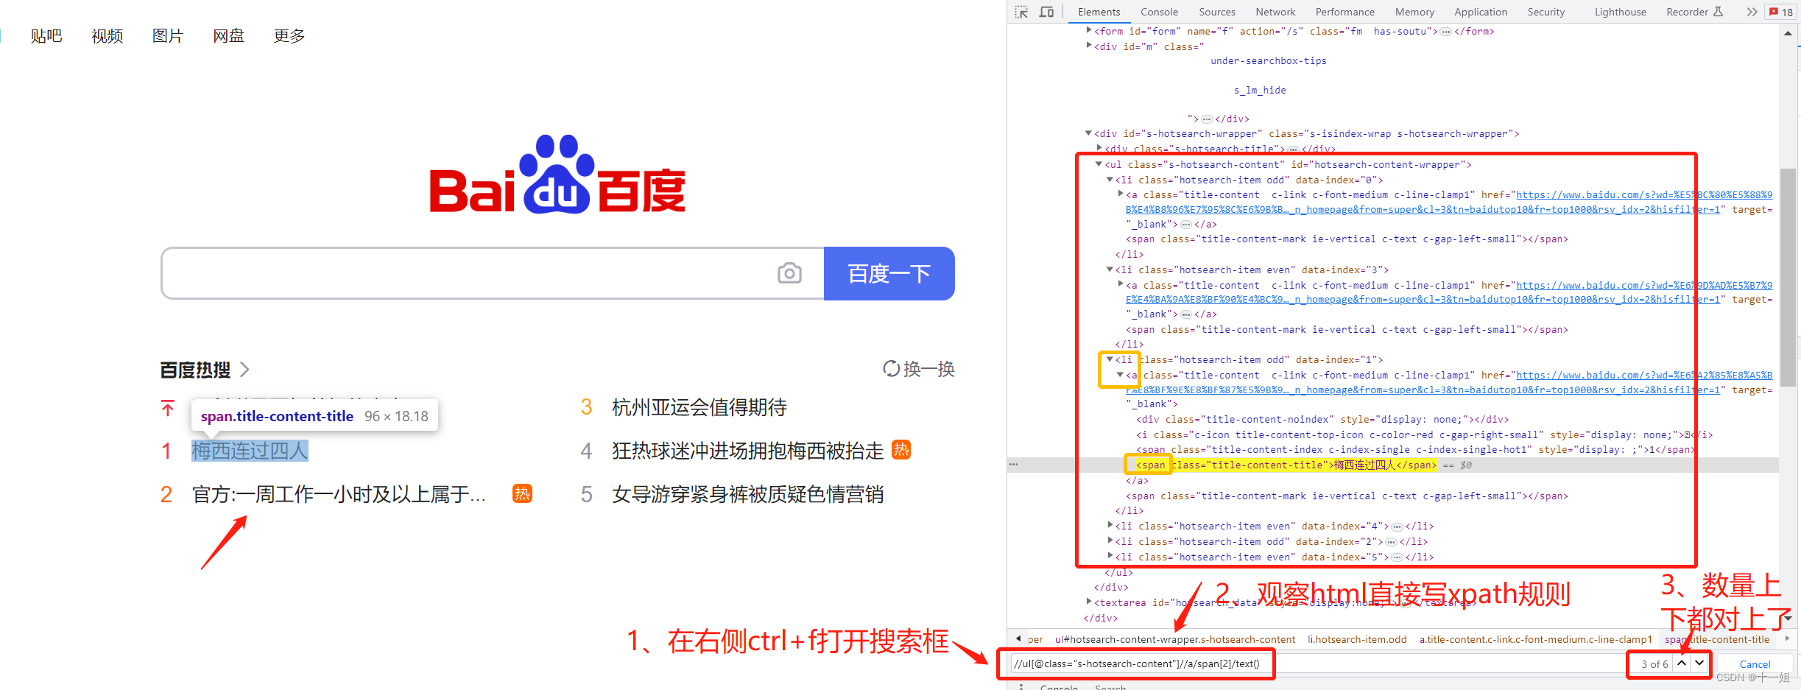The width and height of the screenshot is (1801, 690).
Task: Click the hot tag icon beside 狂热球迷冲进场拥抱梅西被抬走
Action: [901, 449]
